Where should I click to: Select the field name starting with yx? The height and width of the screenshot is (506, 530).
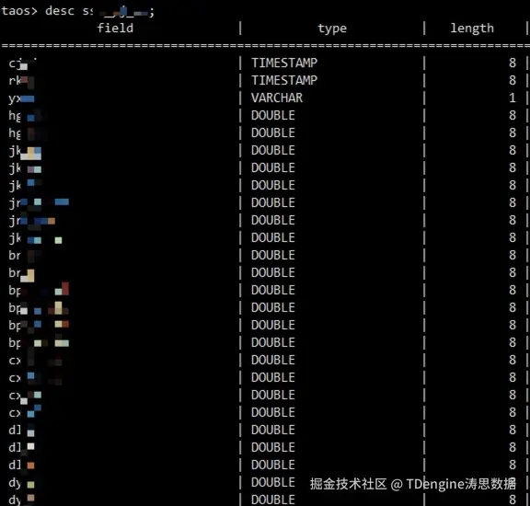[21, 98]
